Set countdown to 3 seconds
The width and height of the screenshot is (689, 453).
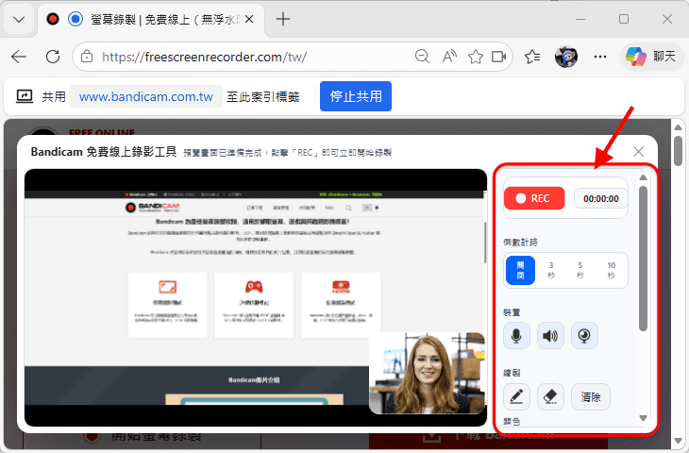pyautogui.click(x=551, y=270)
